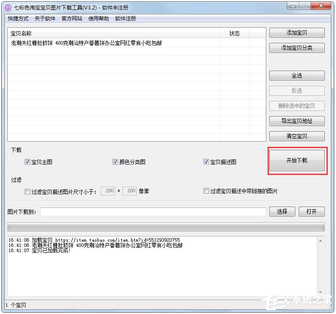Enable 过滤宝贝描述图片尺寸小于 checkbox
This screenshot has width=336, height=314.
(28, 191)
